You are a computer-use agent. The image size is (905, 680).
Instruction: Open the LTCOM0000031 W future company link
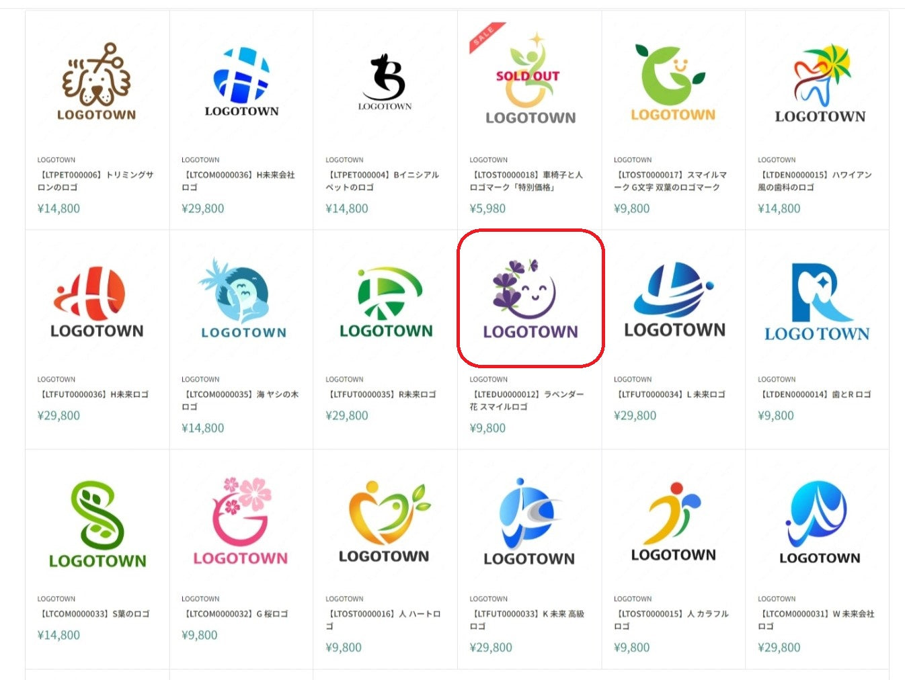[x=816, y=620]
